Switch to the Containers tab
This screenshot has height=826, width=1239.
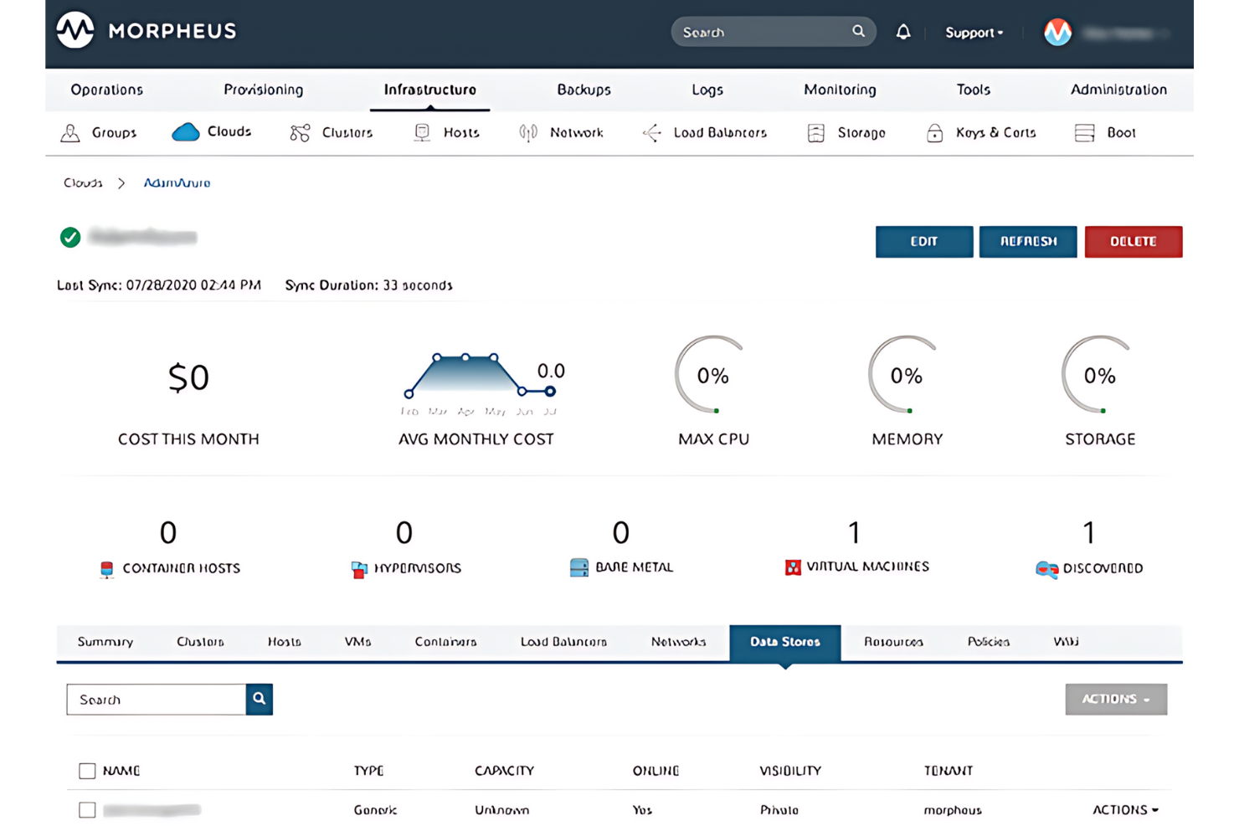[445, 642]
